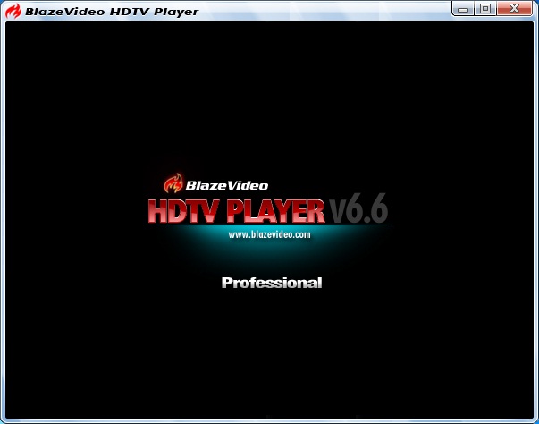Click the red HDTV PLAYER logo text
The width and height of the screenshot is (539, 424).
click(237, 211)
